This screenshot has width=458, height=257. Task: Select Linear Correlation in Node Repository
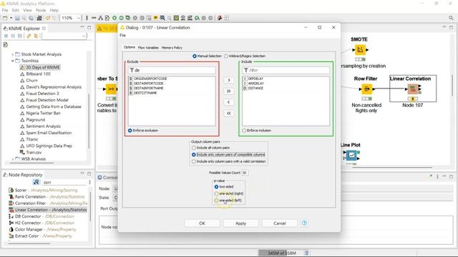48,210
